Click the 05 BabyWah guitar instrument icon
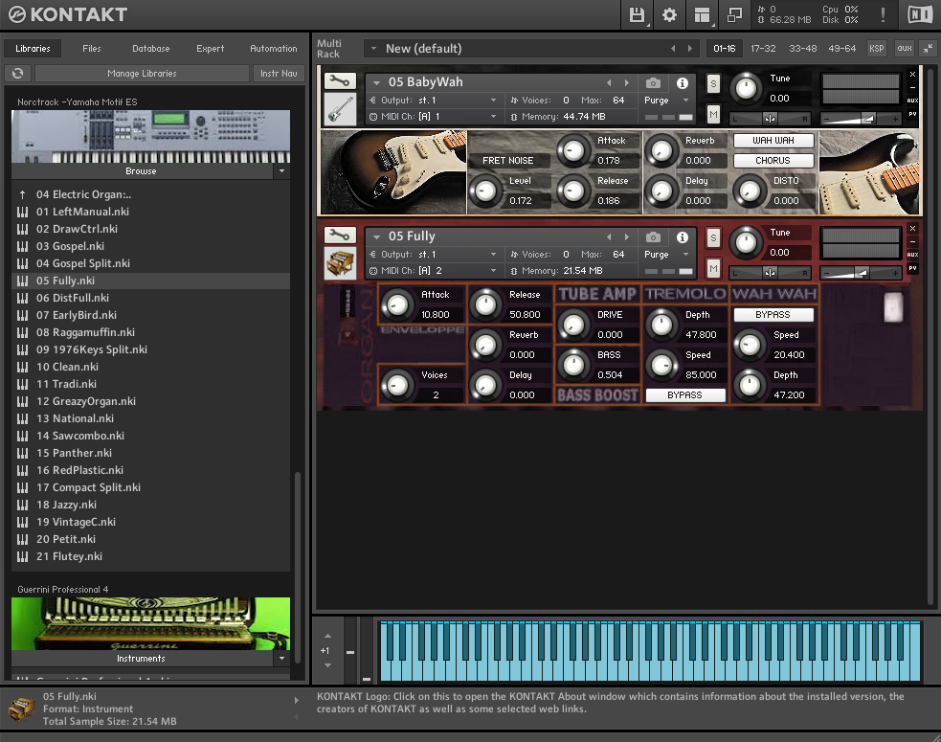941x742 pixels. click(340, 109)
